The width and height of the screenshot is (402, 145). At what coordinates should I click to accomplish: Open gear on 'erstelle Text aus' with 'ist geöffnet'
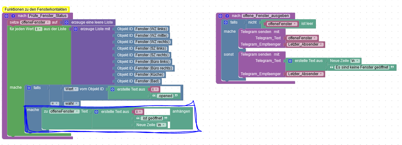pos(96,112)
